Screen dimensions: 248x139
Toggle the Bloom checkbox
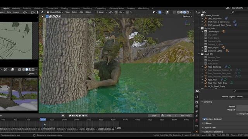coord(205,123)
